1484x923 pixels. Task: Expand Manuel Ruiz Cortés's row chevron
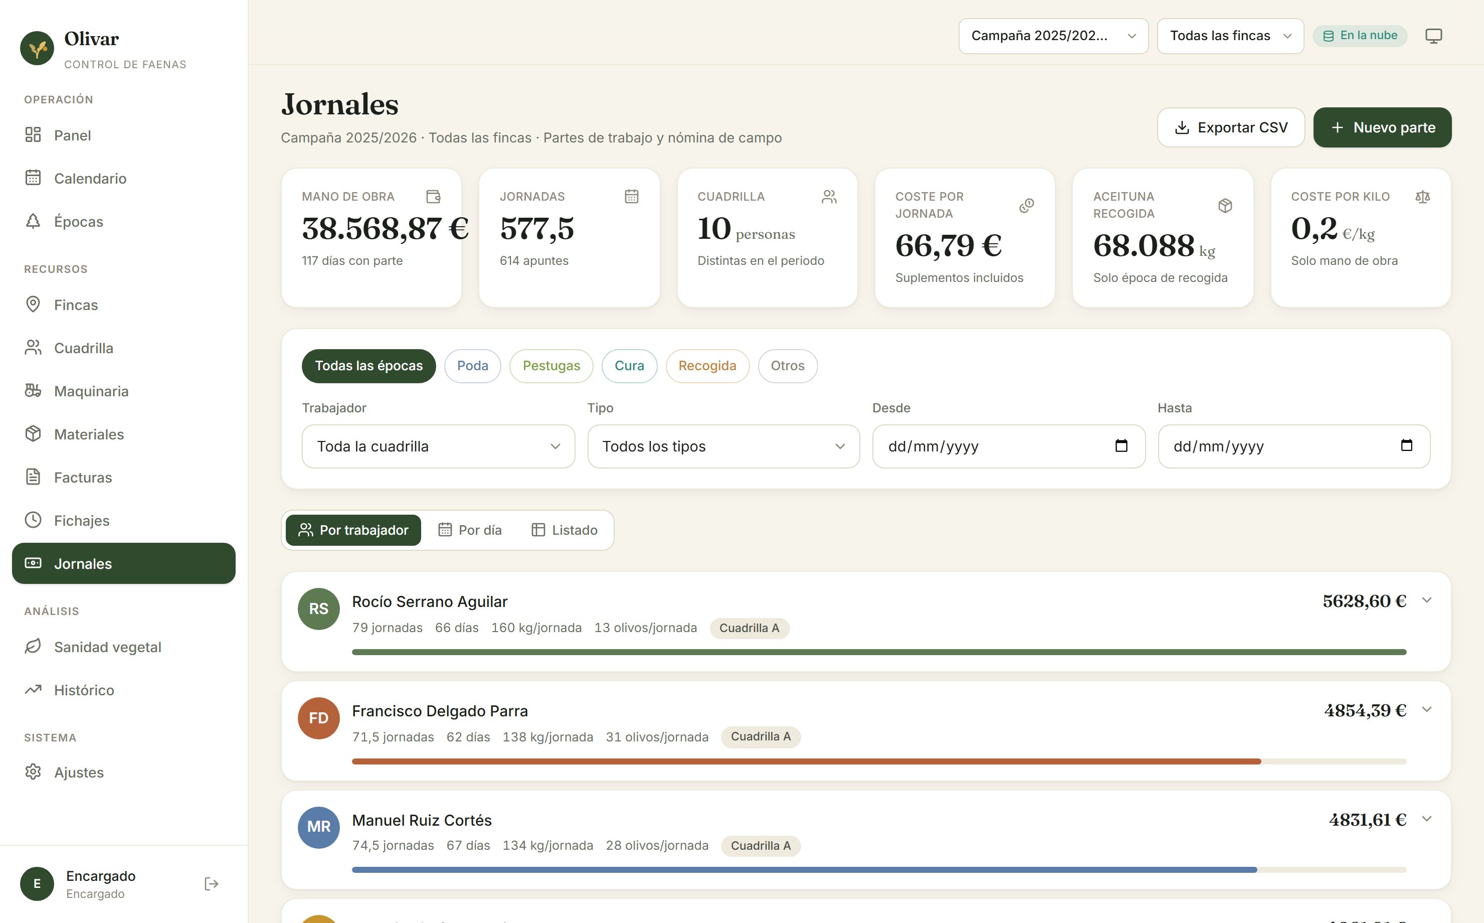[x=1427, y=819]
